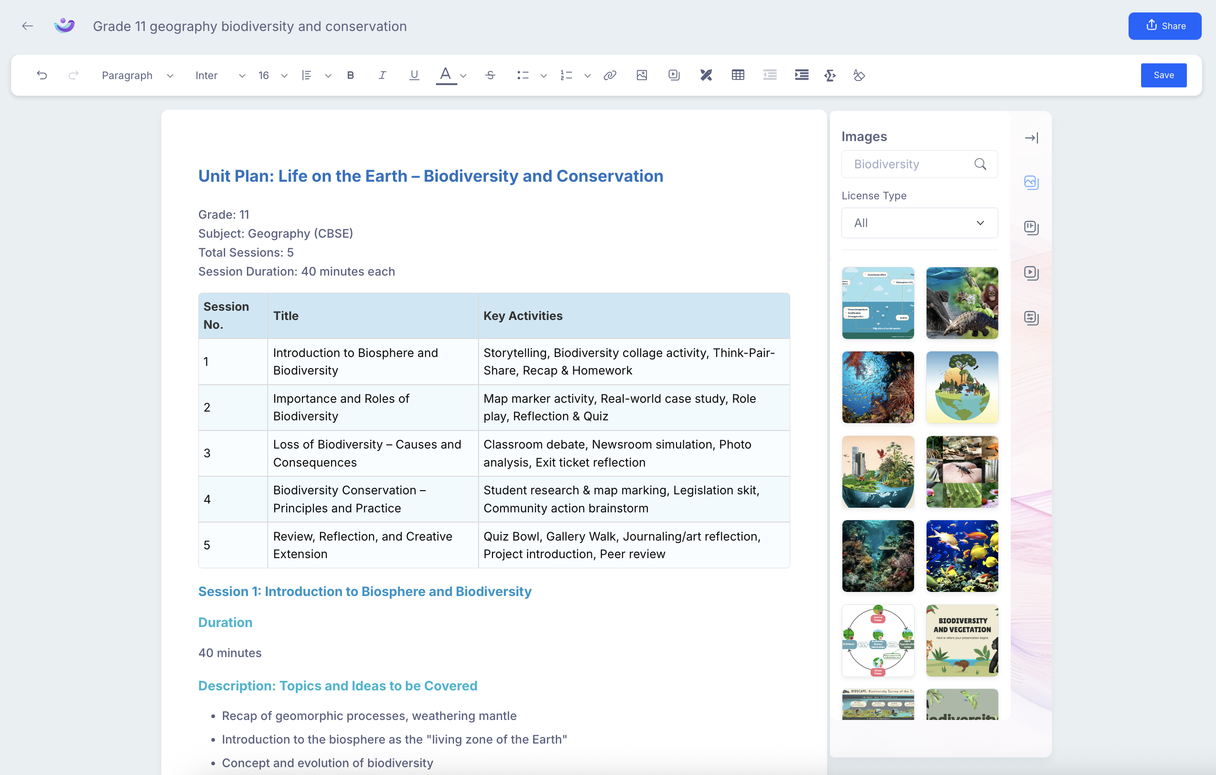
Task: Click the numbered list icon
Action: (566, 75)
